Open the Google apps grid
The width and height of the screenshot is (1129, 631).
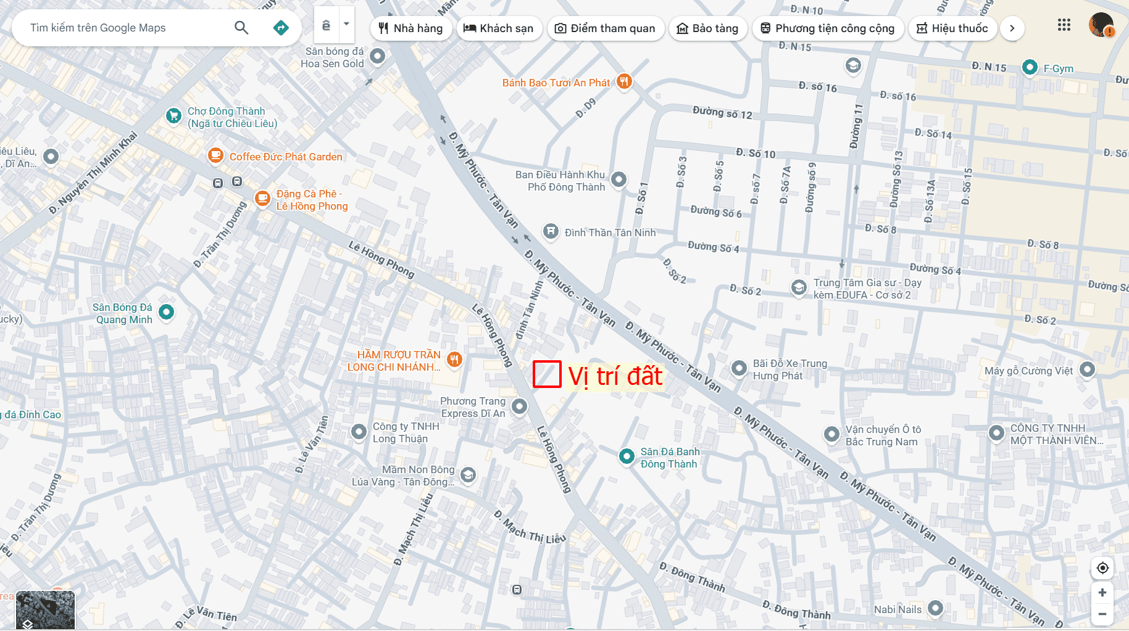click(x=1064, y=25)
